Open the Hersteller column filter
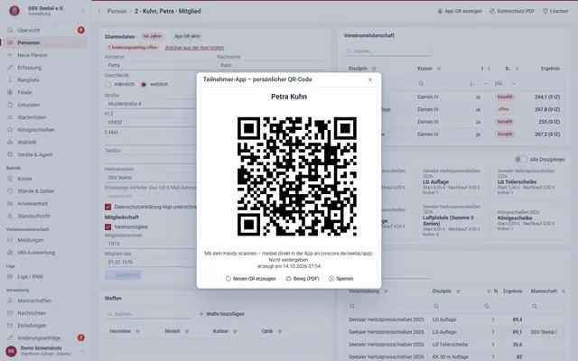 tap(137, 331)
